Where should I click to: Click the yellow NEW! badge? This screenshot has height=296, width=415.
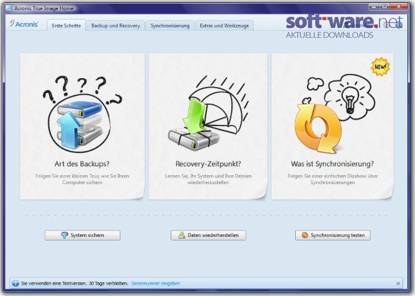pyautogui.click(x=381, y=66)
